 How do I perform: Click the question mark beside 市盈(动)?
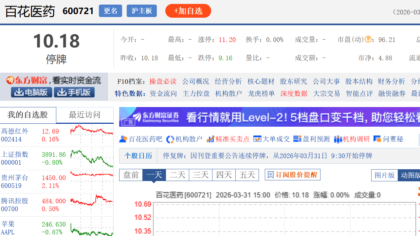[368, 40]
